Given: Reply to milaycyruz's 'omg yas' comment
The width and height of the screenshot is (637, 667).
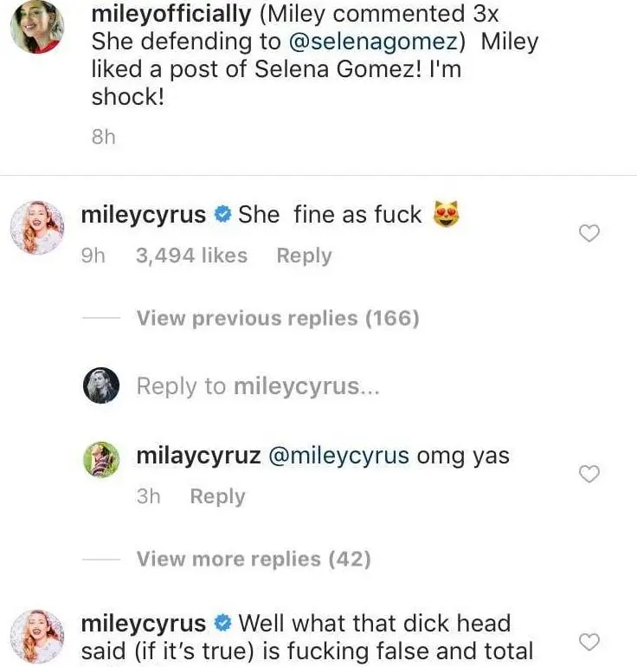Looking at the screenshot, I should coord(217,497).
